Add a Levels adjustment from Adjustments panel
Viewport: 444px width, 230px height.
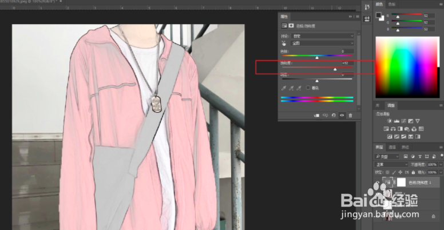coord(397,121)
